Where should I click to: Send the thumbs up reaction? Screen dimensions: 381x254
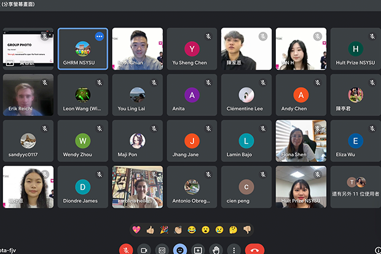149,229
